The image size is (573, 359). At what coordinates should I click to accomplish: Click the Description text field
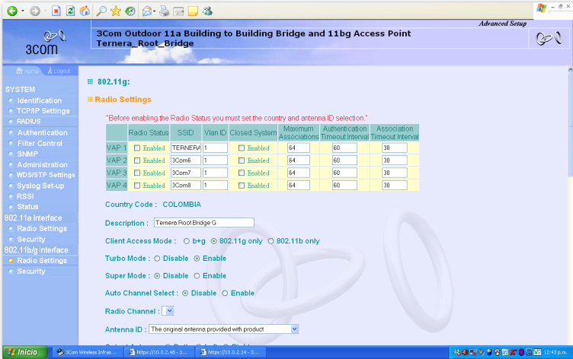203,223
